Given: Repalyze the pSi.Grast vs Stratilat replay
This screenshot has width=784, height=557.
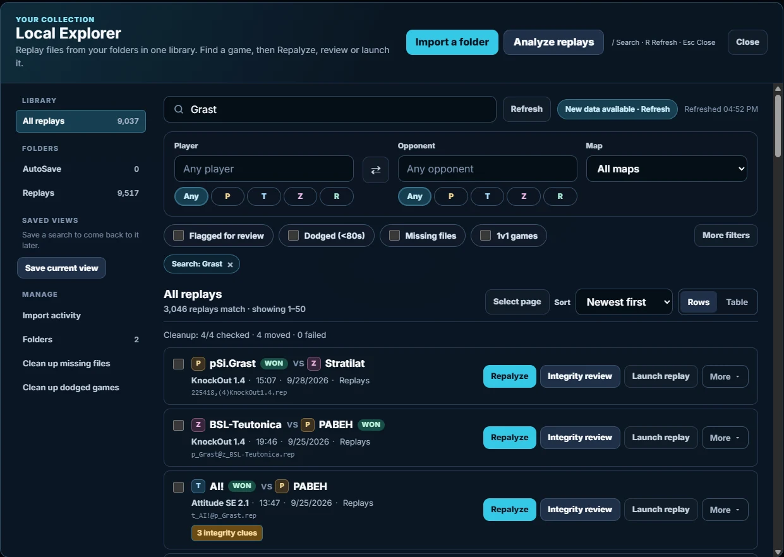Looking at the screenshot, I should [510, 376].
